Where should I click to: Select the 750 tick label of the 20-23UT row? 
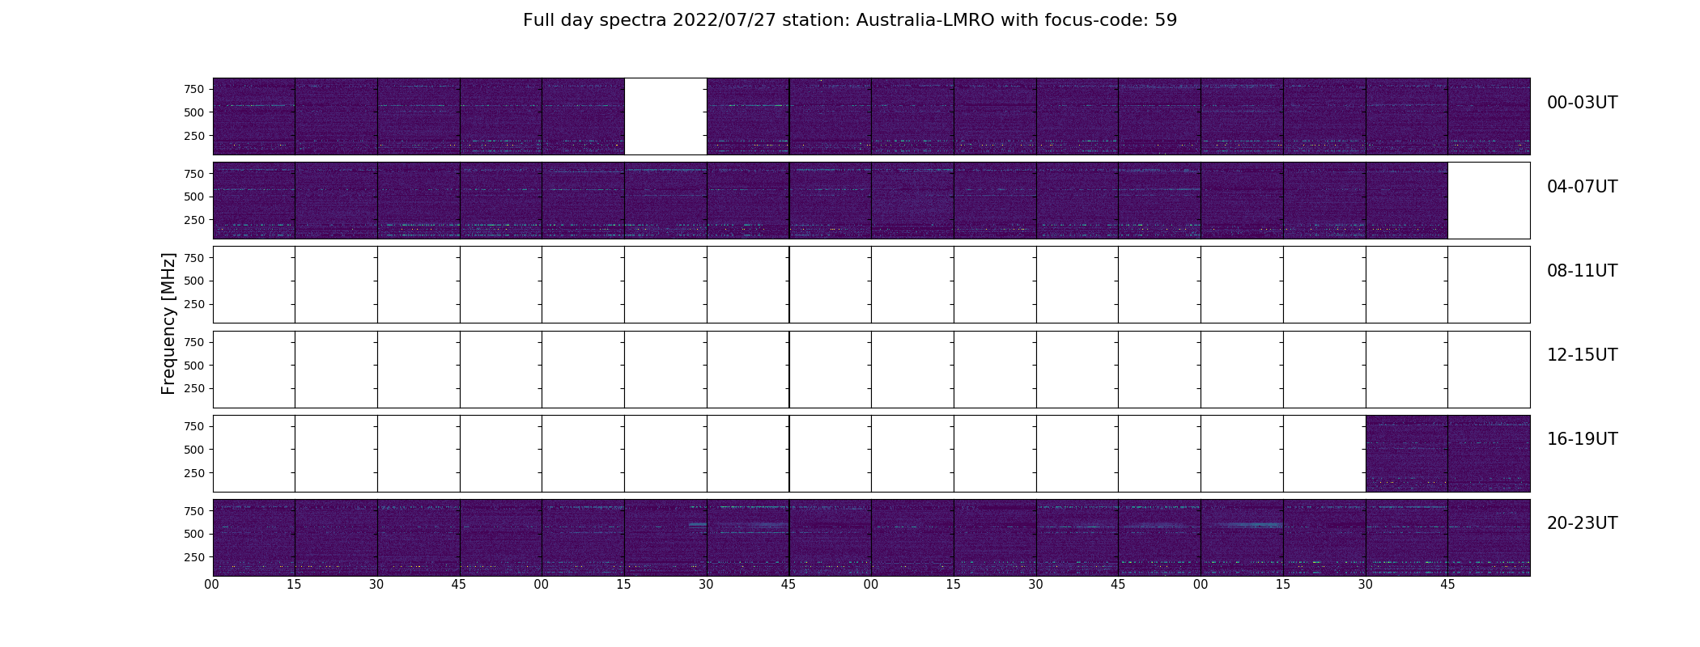click(193, 511)
